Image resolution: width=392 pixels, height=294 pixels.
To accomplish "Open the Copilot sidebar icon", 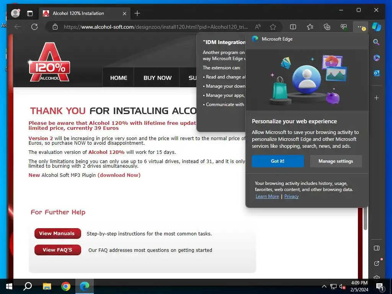I will tap(377, 27).
